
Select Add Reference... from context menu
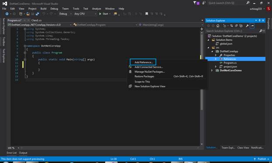(x=144, y=62)
